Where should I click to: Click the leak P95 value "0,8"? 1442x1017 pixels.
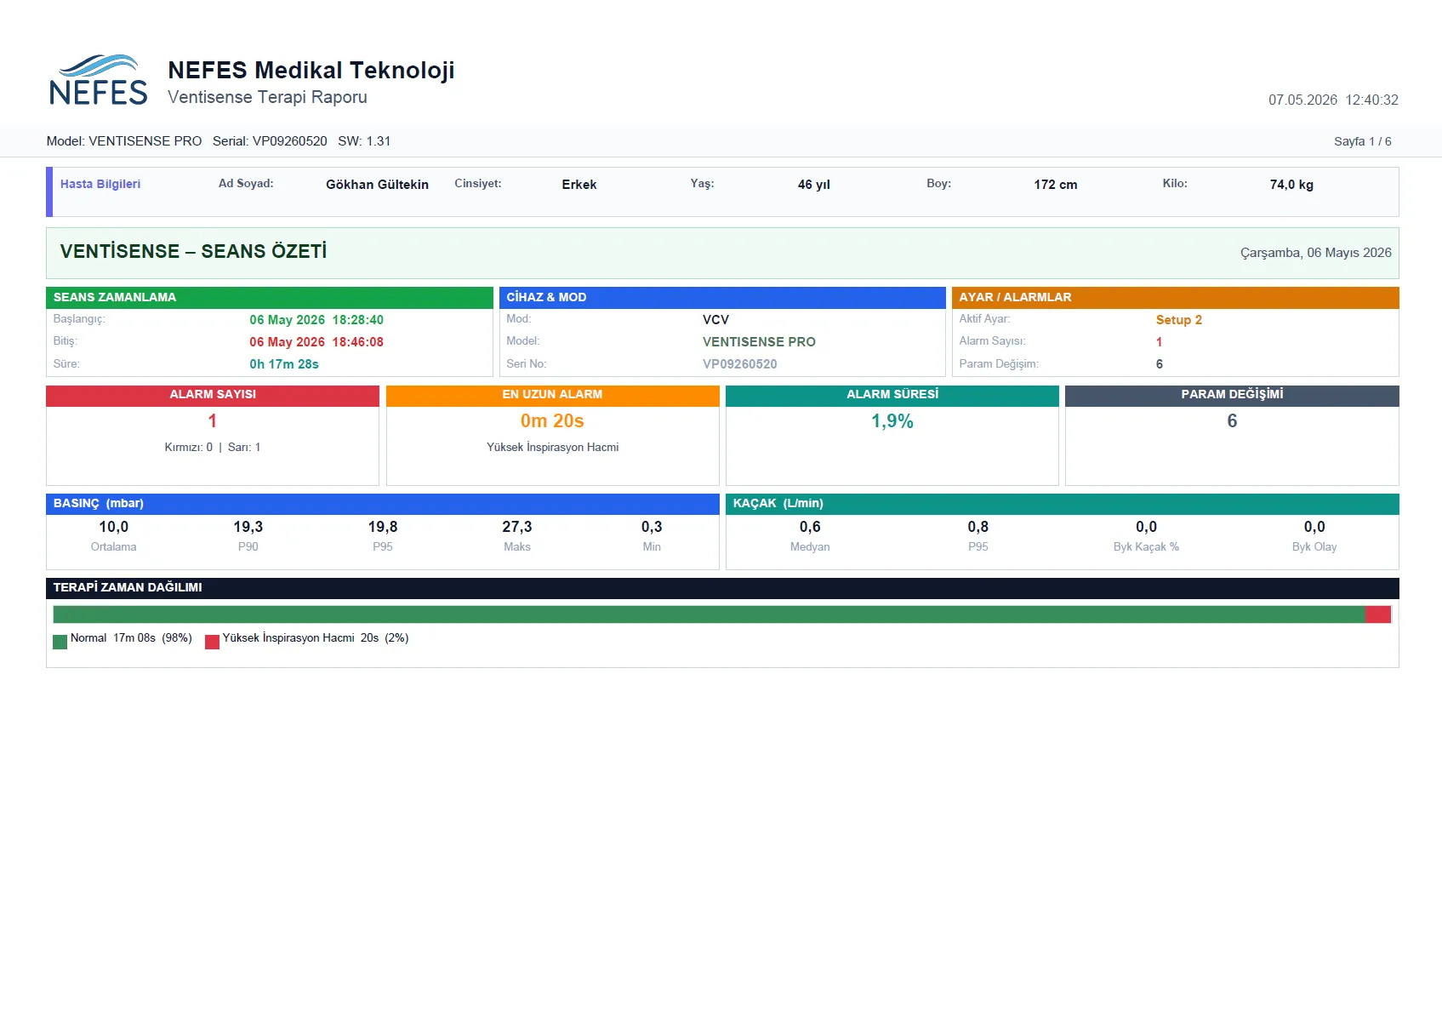tap(978, 528)
